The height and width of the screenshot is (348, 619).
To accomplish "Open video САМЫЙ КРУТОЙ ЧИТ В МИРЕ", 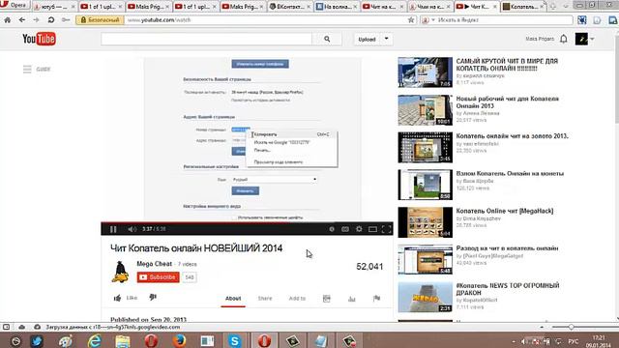I will pos(507,65).
